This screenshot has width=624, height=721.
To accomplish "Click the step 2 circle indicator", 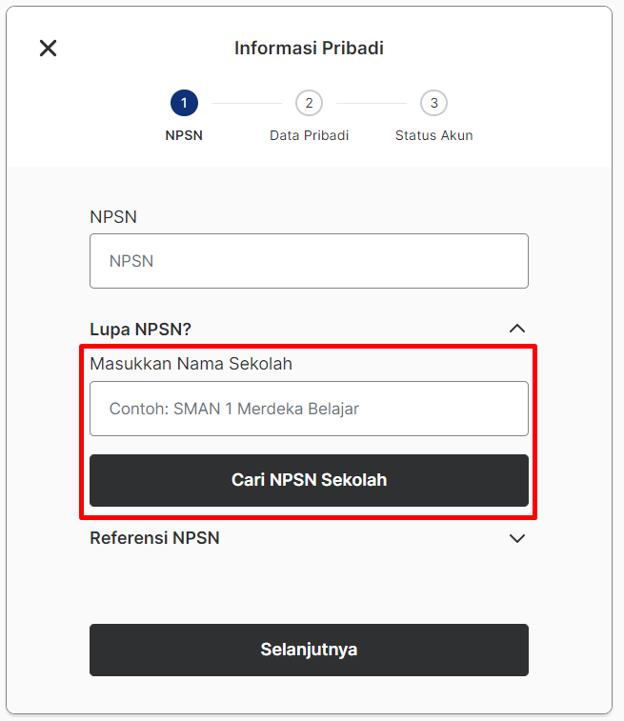I will coord(309,103).
